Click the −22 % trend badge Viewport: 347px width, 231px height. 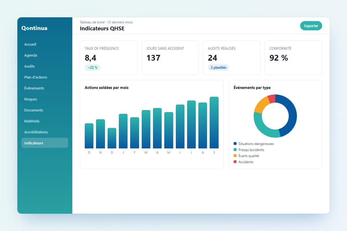pyautogui.click(x=93, y=68)
